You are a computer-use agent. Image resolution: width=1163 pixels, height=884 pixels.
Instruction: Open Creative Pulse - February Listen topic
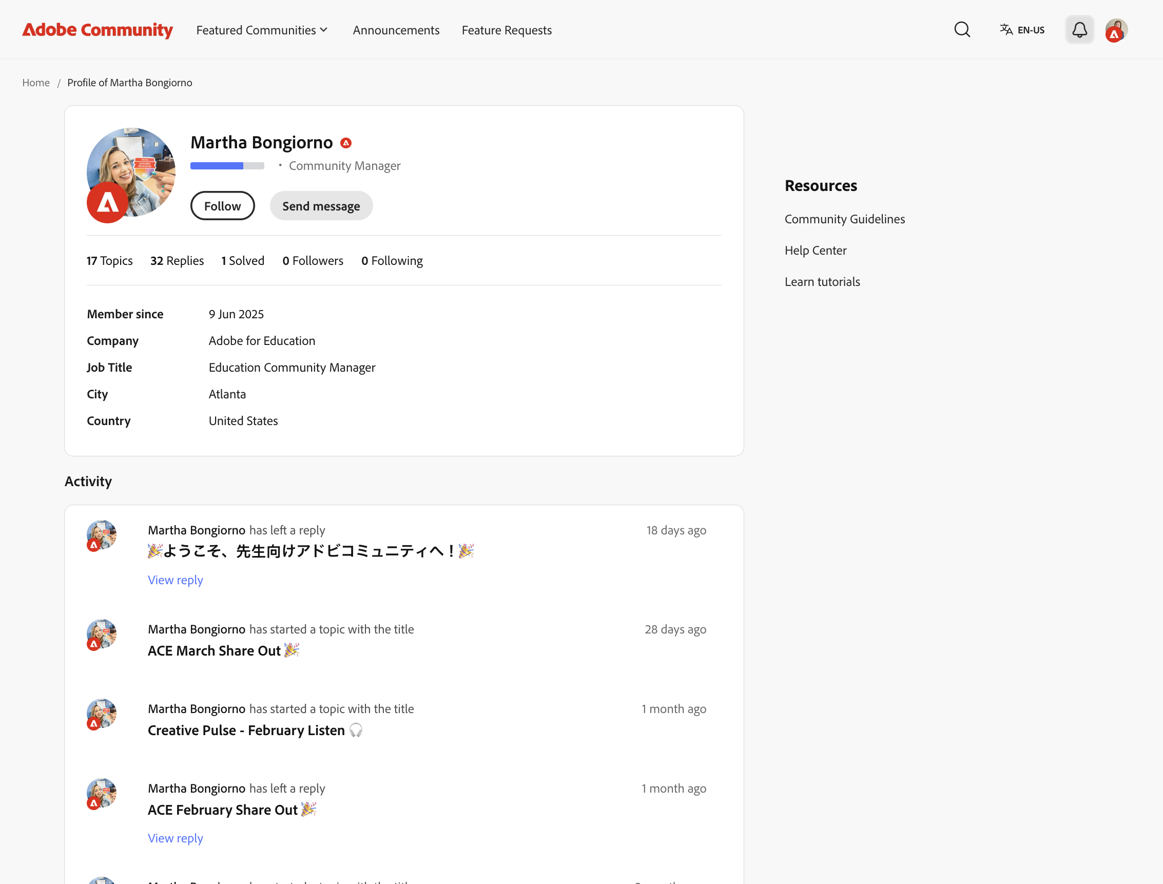255,731
